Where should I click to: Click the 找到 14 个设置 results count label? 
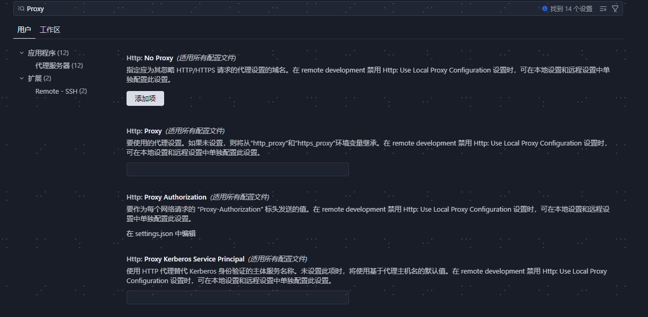tap(571, 9)
